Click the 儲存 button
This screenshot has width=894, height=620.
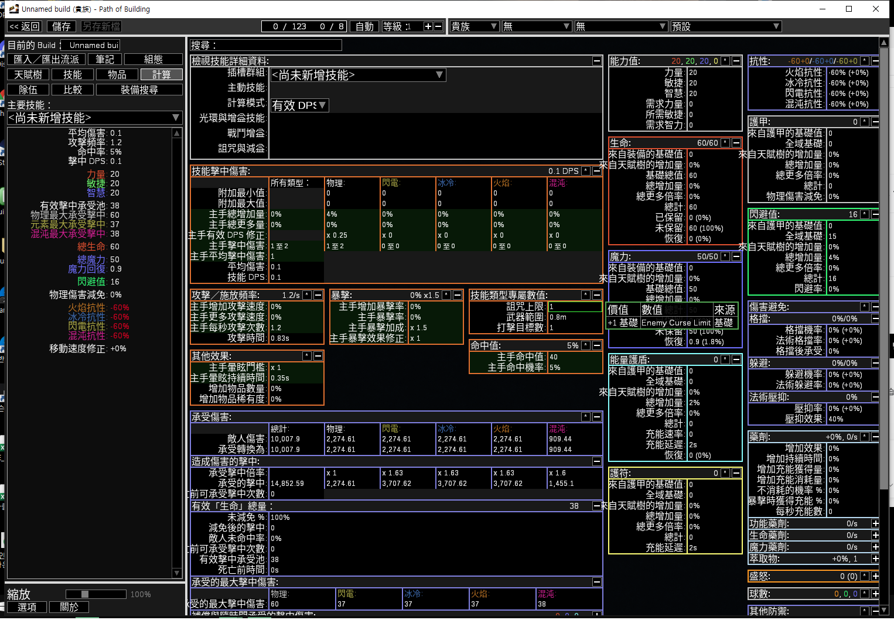(62, 26)
